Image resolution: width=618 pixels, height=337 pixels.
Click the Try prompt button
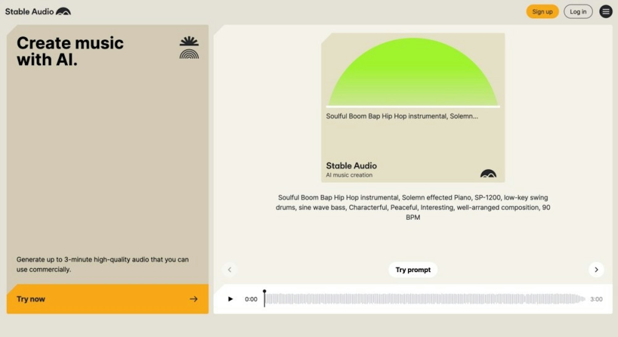coord(413,270)
